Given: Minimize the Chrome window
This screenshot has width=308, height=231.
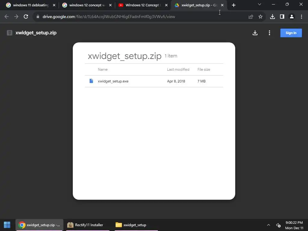Looking at the screenshot, I should 273,4.
